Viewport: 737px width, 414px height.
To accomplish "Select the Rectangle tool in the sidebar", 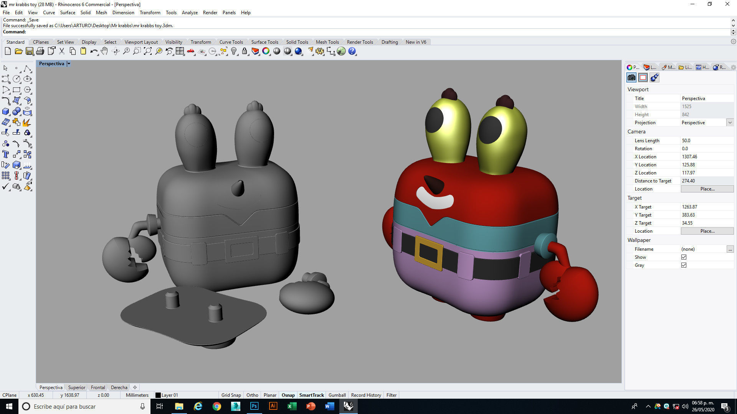I will [x=17, y=90].
